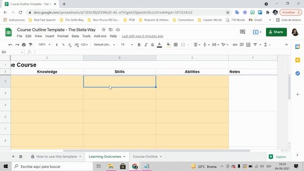304x171 pixels.
Task: Switch to Course Outline sheet tab
Action: tap(145, 156)
